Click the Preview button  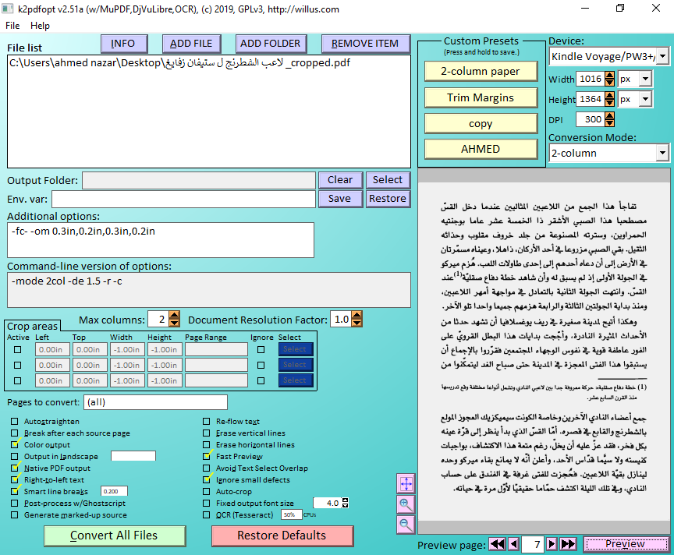tap(626, 544)
